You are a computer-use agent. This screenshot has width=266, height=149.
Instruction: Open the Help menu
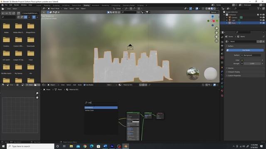[x=30, y=5]
